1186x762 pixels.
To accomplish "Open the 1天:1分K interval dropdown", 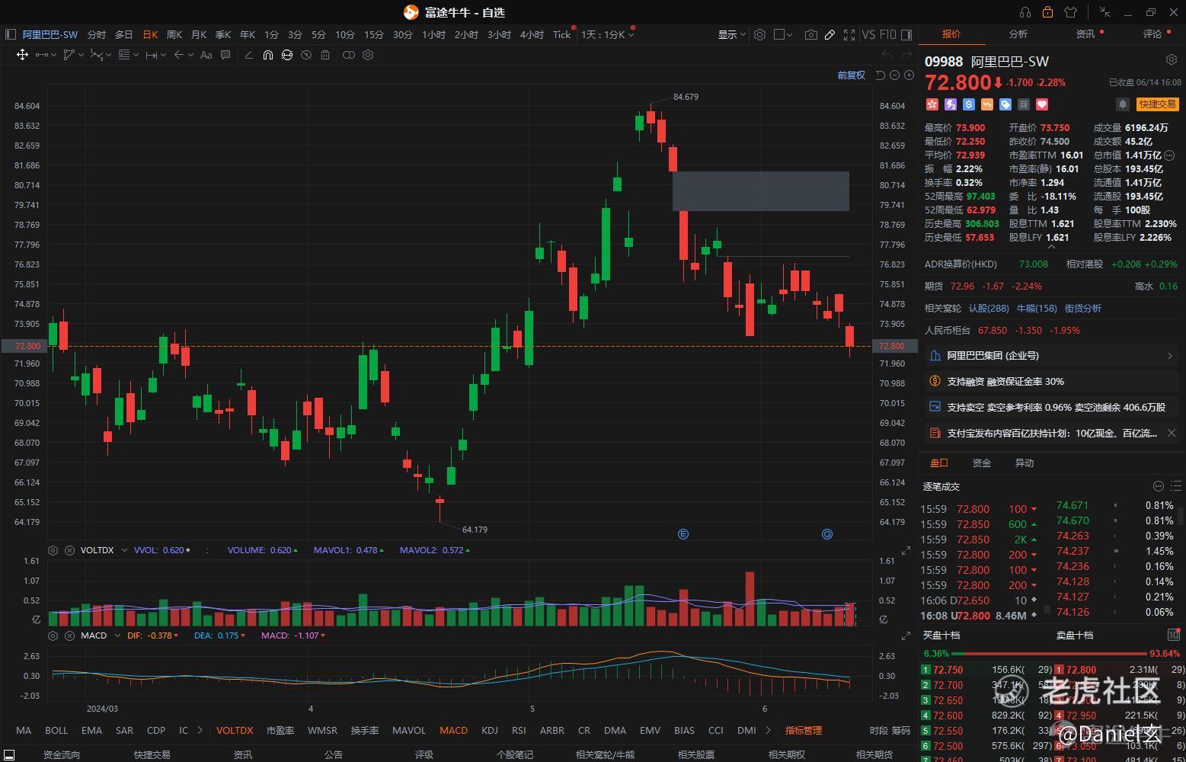I will (x=607, y=34).
